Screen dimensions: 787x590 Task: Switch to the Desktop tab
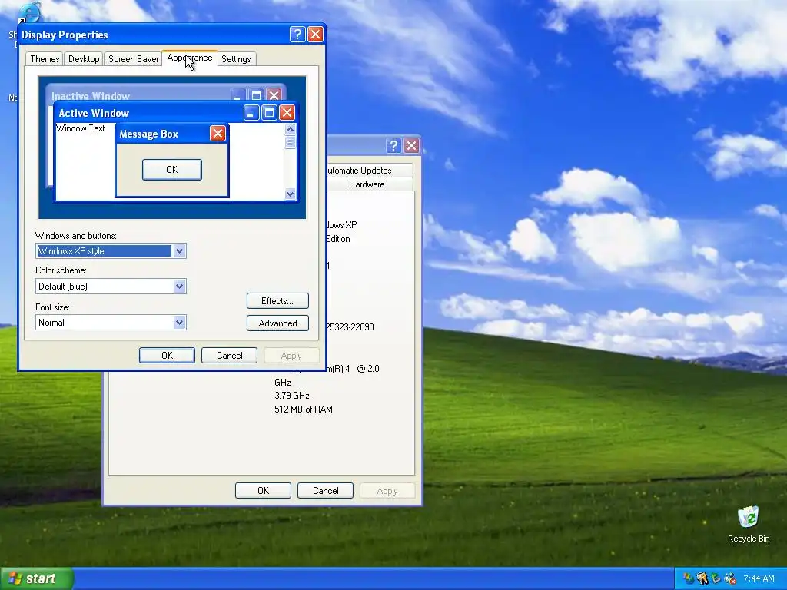[x=84, y=58]
